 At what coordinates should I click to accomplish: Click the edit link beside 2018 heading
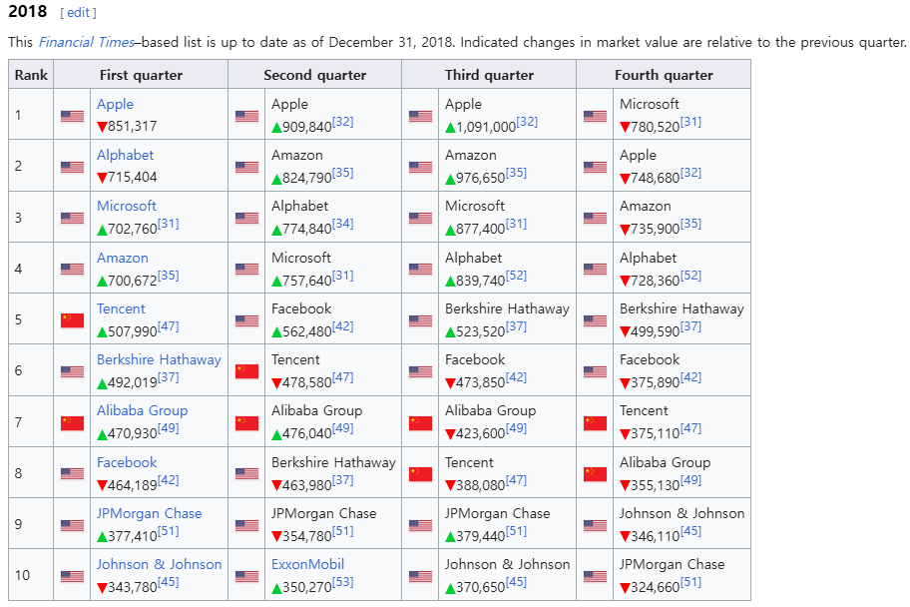tap(79, 13)
